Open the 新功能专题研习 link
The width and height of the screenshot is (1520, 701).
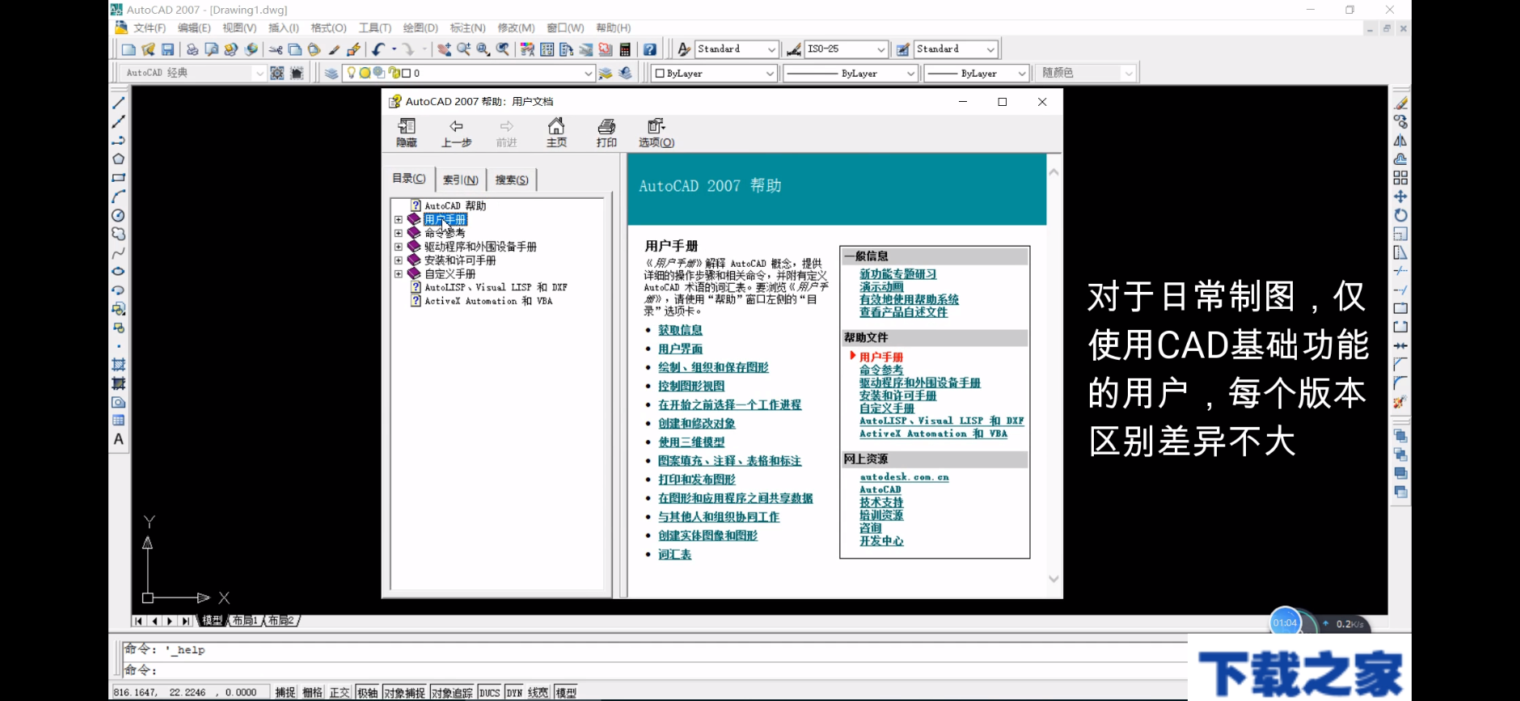[x=897, y=275]
